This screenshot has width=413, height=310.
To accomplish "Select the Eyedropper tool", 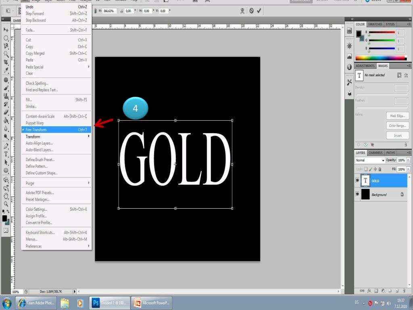I will (6, 70).
